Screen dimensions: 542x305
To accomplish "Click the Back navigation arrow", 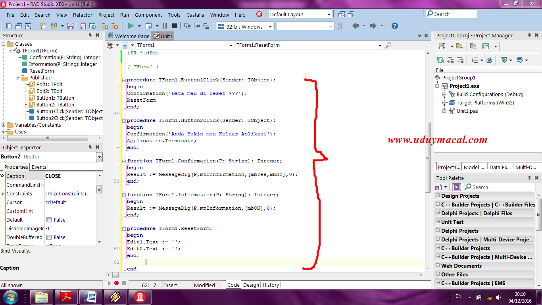I will [356, 26].
